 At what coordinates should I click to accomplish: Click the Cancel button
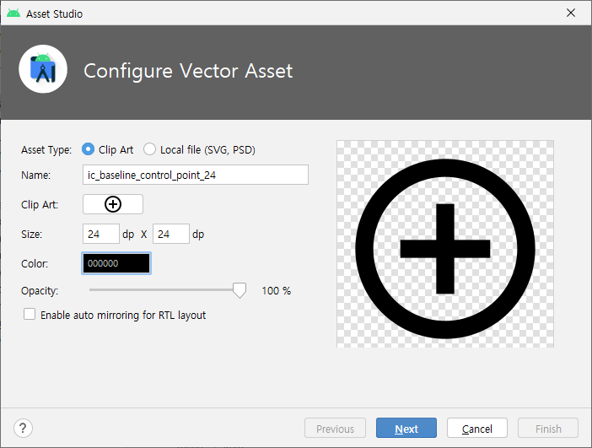point(477,428)
